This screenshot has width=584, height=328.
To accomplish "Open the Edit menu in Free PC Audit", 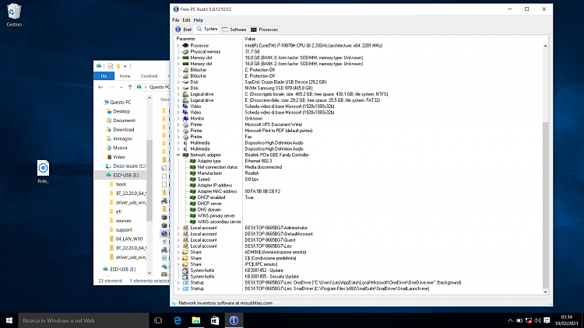I will point(186,20).
